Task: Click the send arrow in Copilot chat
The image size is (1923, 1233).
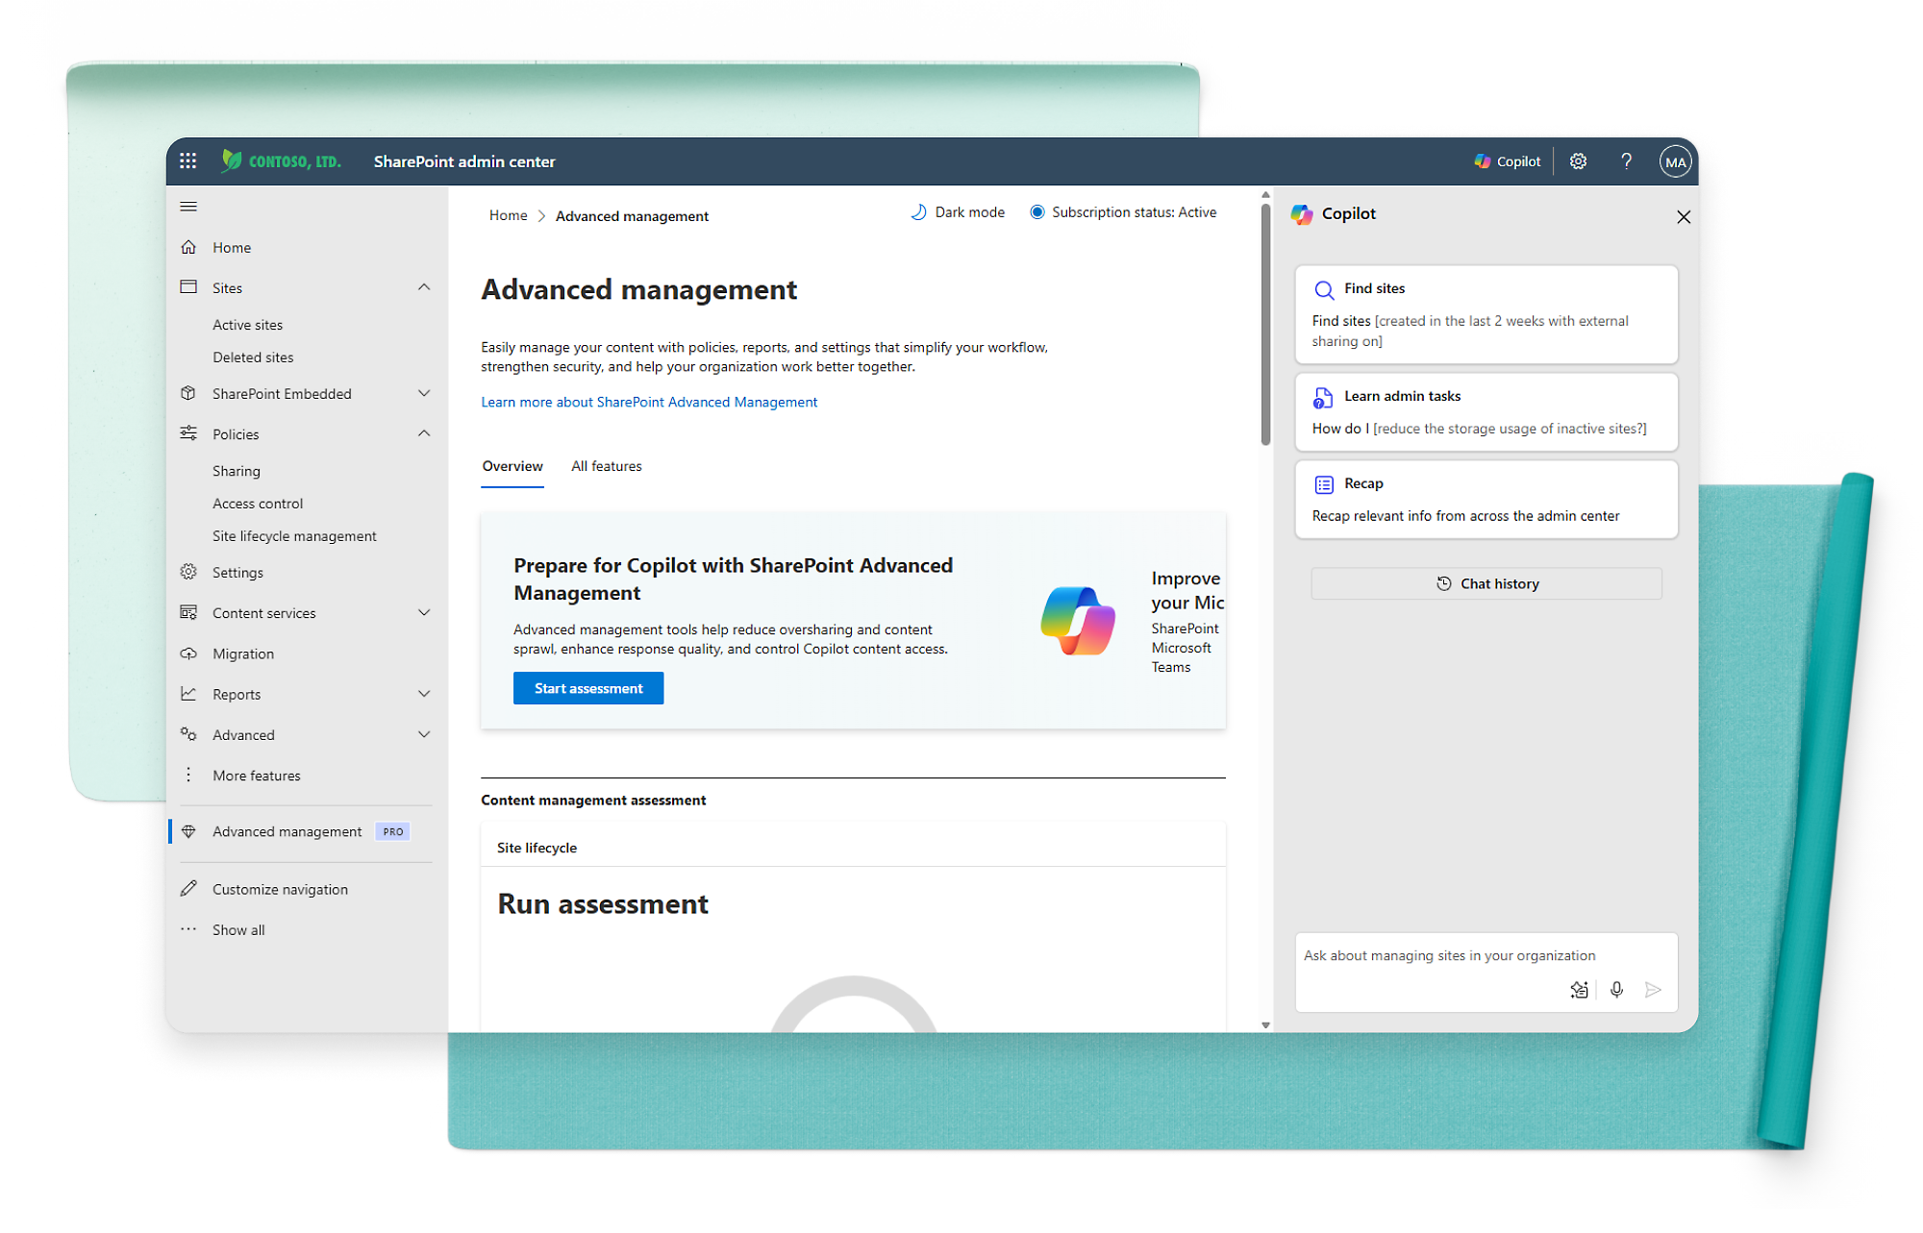Action: coord(1653,989)
